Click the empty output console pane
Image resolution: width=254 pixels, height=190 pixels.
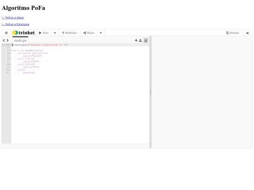pos(202,92)
